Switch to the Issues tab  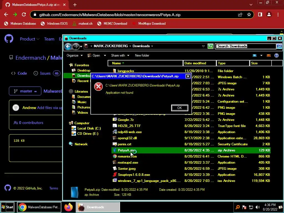point(47,73)
